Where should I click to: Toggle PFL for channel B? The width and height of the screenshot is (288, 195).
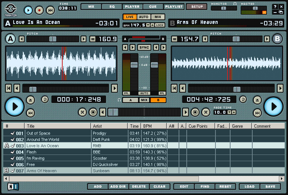click(x=162, y=93)
